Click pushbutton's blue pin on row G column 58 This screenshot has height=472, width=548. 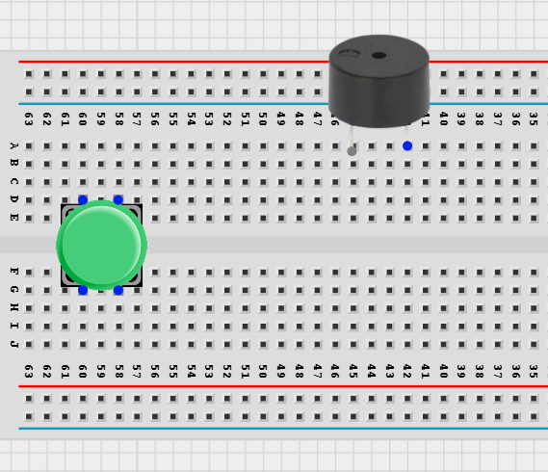pos(118,290)
